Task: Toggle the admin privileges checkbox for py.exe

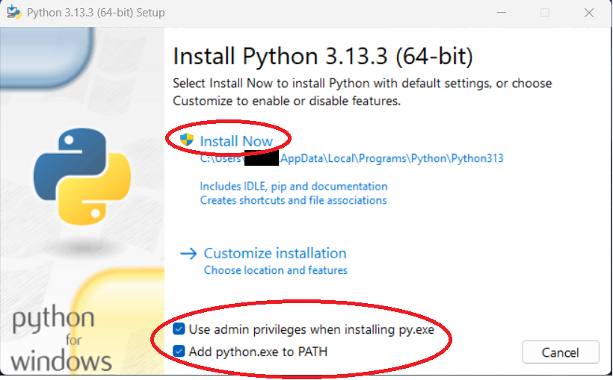Action: [x=179, y=329]
